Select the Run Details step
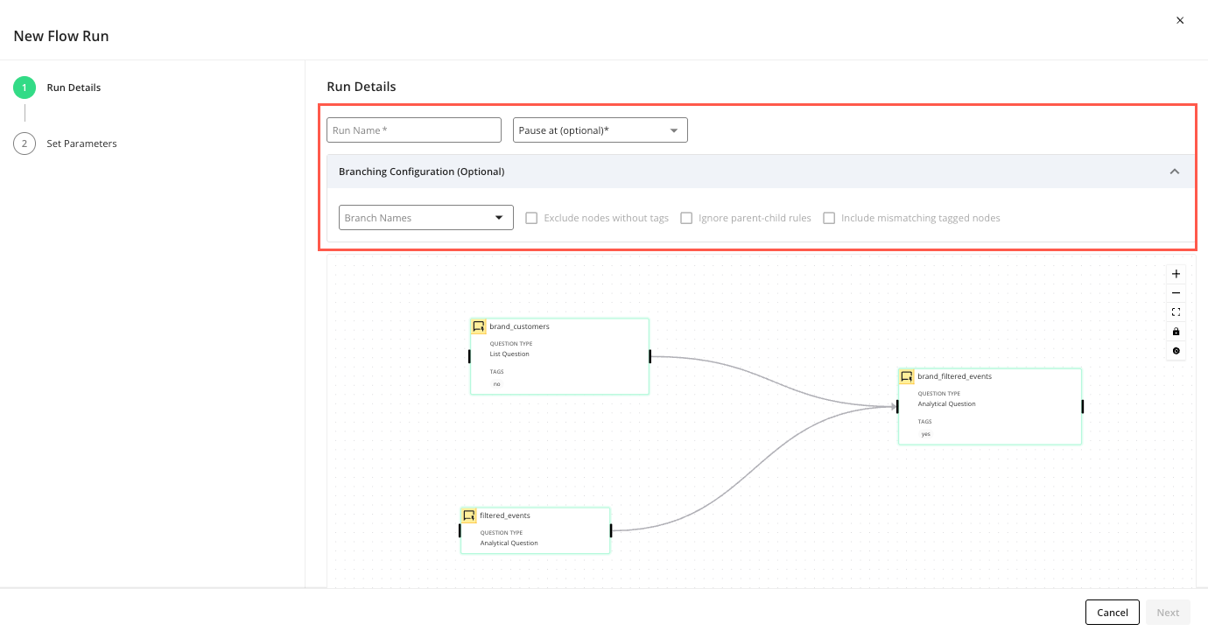This screenshot has height=631, width=1208. [x=74, y=88]
